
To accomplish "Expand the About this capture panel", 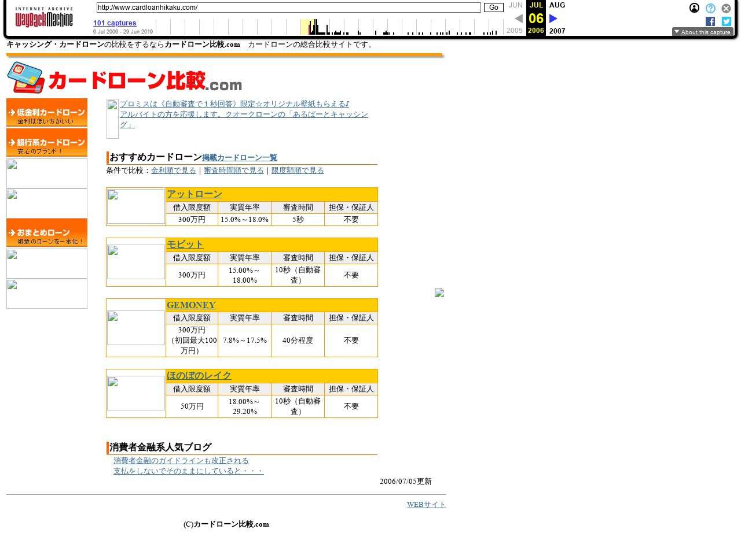I will [x=702, y=32].
